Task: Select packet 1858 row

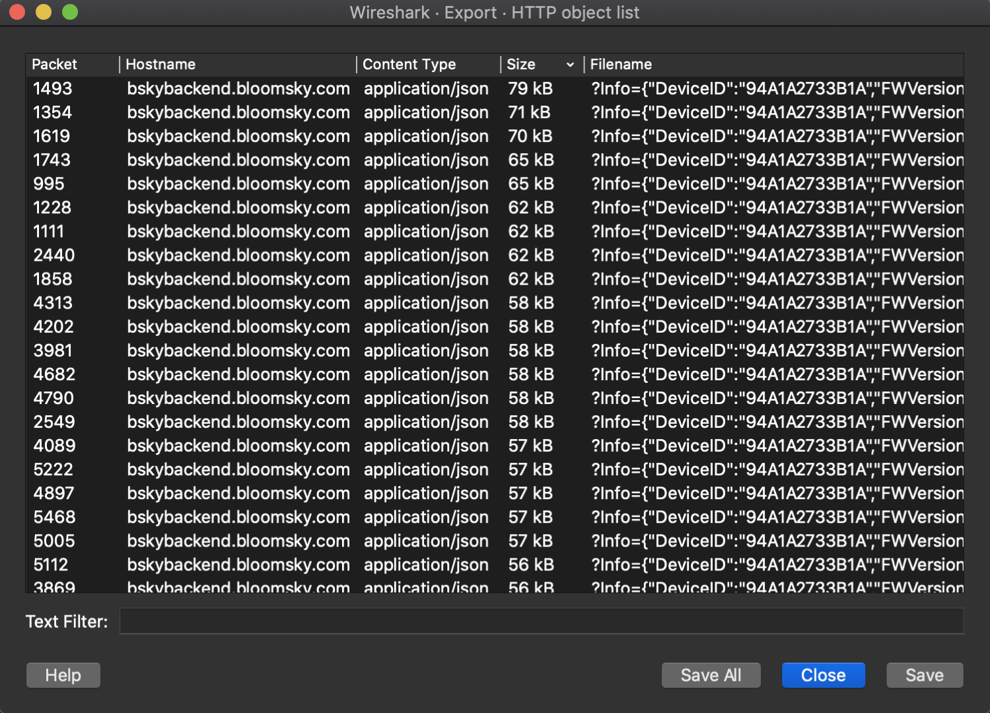Action: click(x=495, y=279)
